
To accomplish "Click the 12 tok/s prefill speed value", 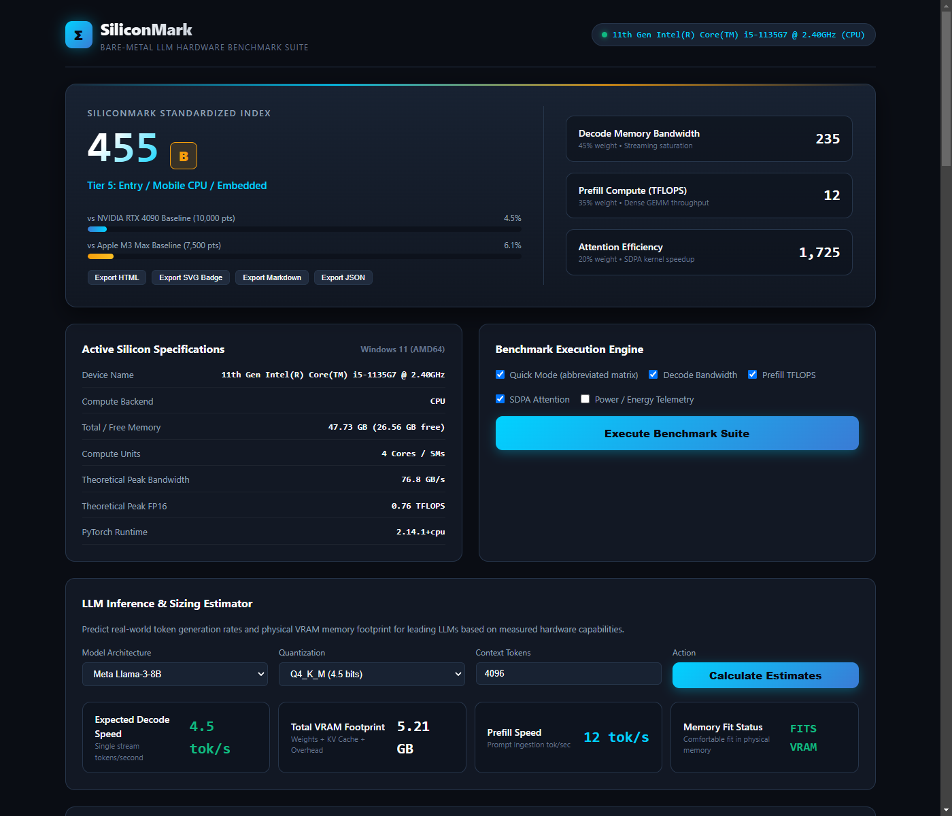I will 616,738.
